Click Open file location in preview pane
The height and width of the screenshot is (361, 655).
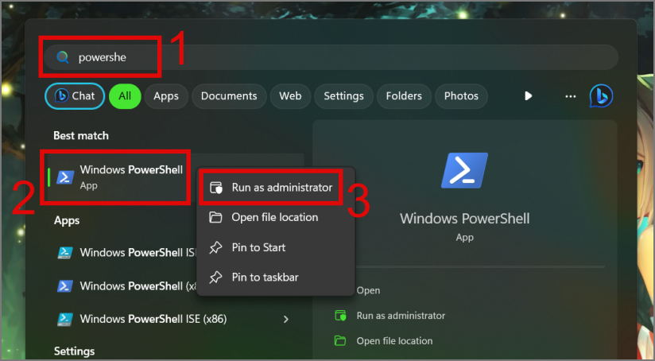tap(394, 341)
